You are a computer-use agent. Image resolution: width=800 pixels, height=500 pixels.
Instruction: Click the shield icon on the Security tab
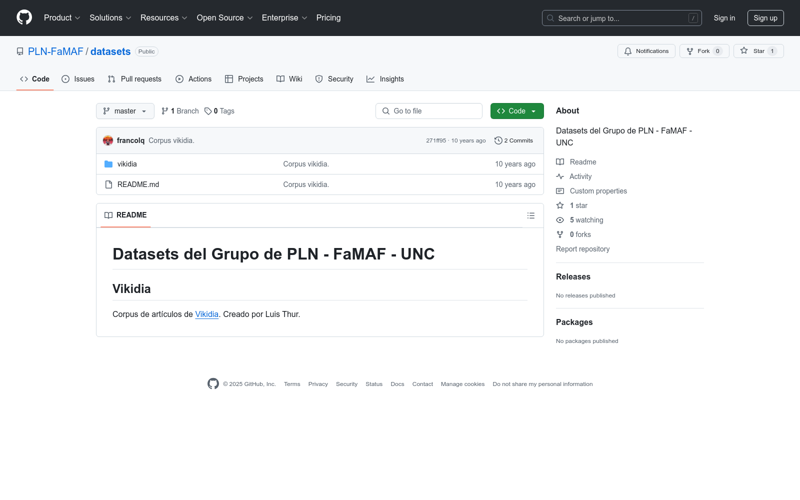tap(319, 79)
